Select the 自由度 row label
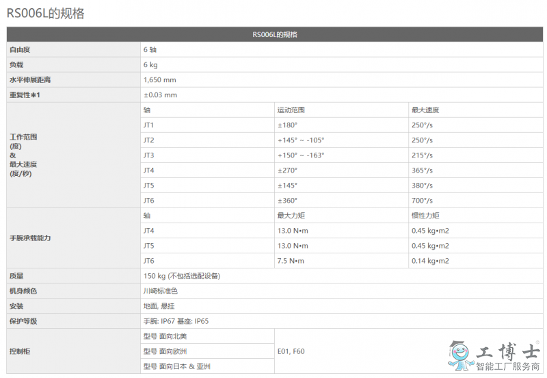The height and width of the screenshot is (378, 547). [20, 50]
